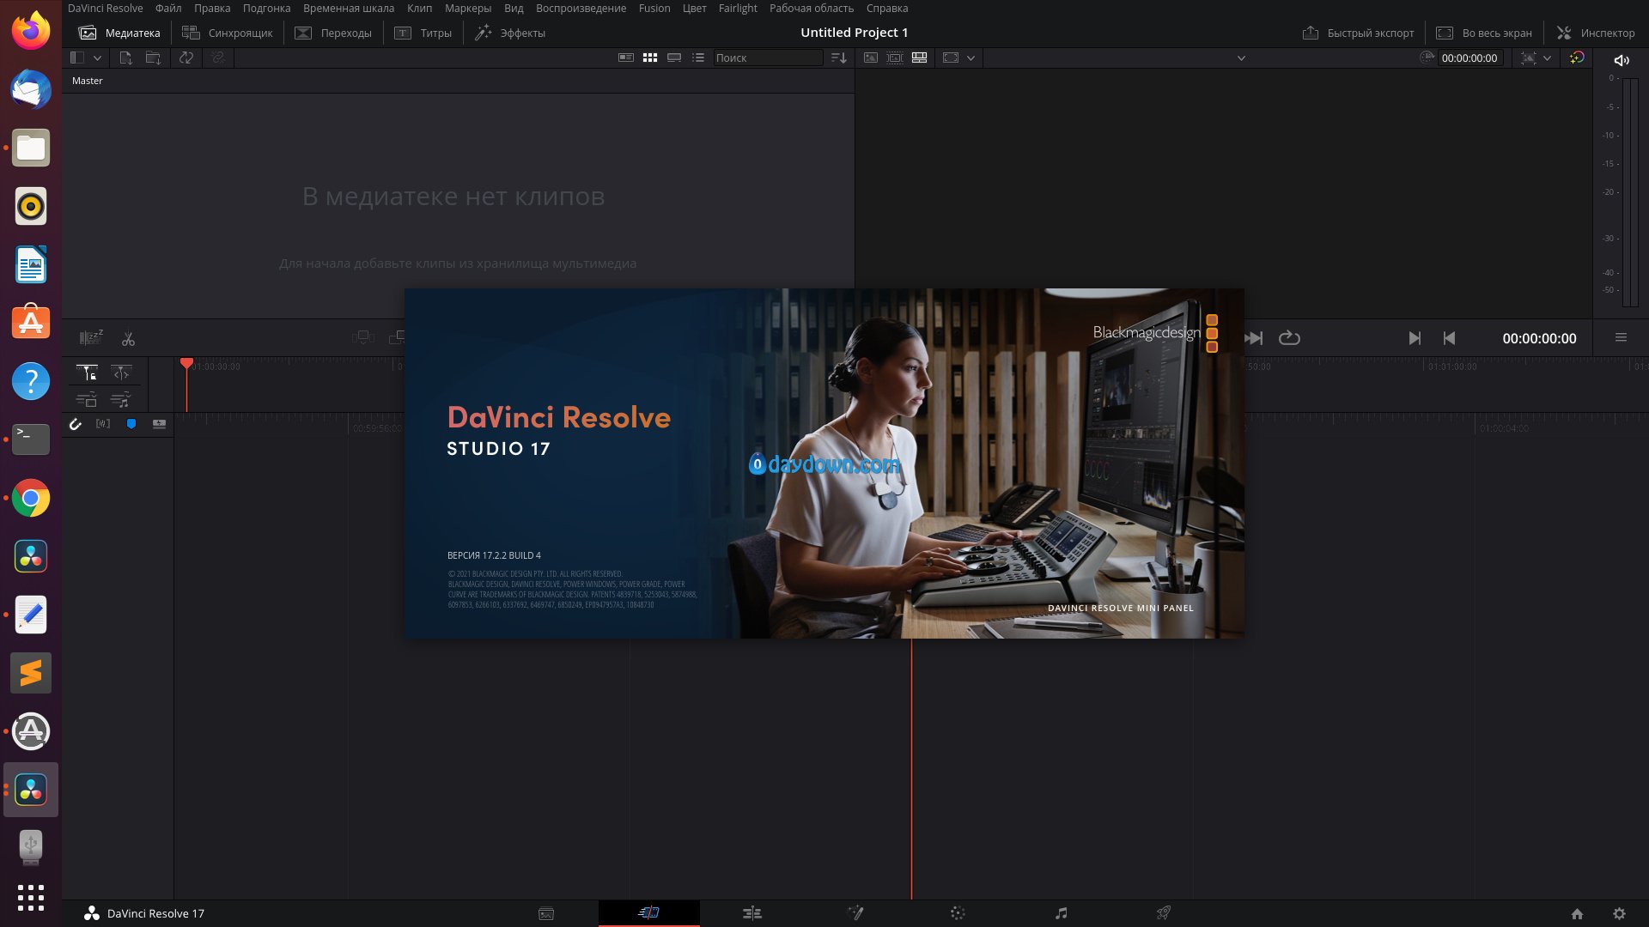This screenshot has height=927, width=1649.
Task: Open the Эффекты panel
Action: 510,33
